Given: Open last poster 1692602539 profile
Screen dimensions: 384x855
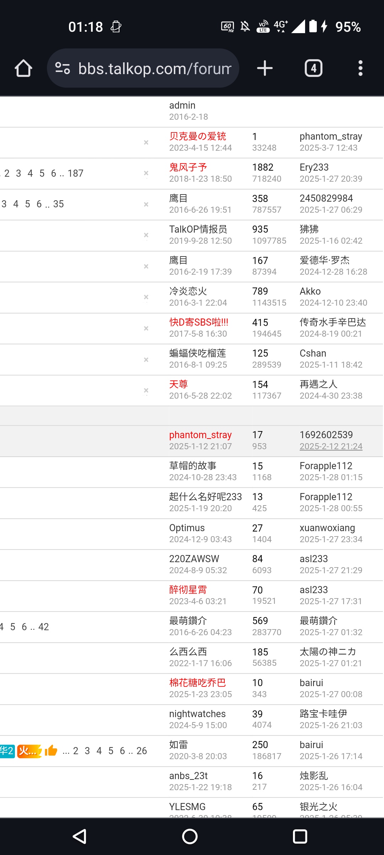Looking at the screenshot, I should click(326, 435).
